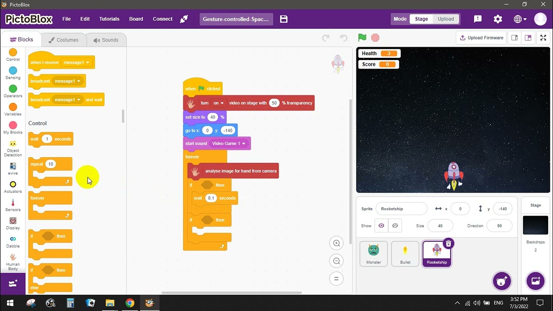This screenshot has width=553, height=311.
Task: Click the save project icon
Action: (x=283, y=19)
